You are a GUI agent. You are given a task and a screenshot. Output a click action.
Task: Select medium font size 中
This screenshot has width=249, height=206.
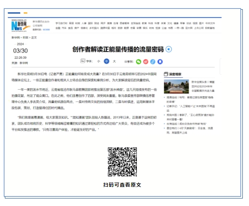[106, 61]
